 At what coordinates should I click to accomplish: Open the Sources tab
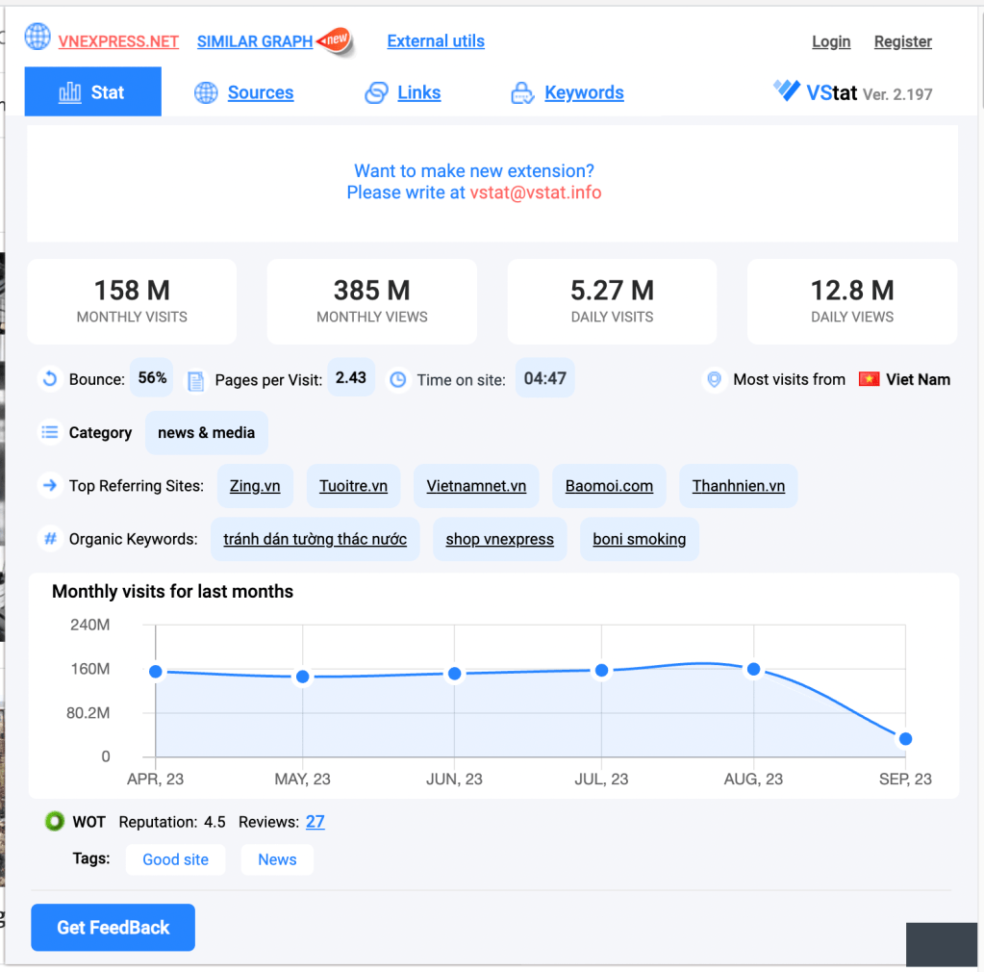(x=260, y=92)
